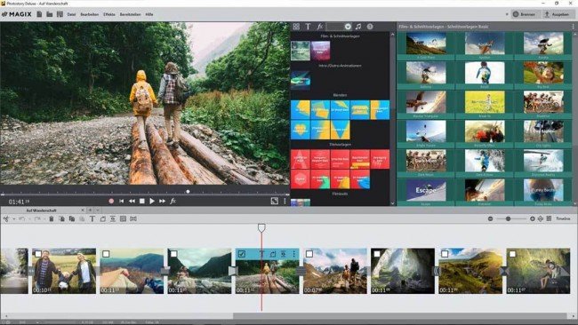Zoom out the timeline with minus icon
Screen dimensions: 578x325
[x=490, y=218]
